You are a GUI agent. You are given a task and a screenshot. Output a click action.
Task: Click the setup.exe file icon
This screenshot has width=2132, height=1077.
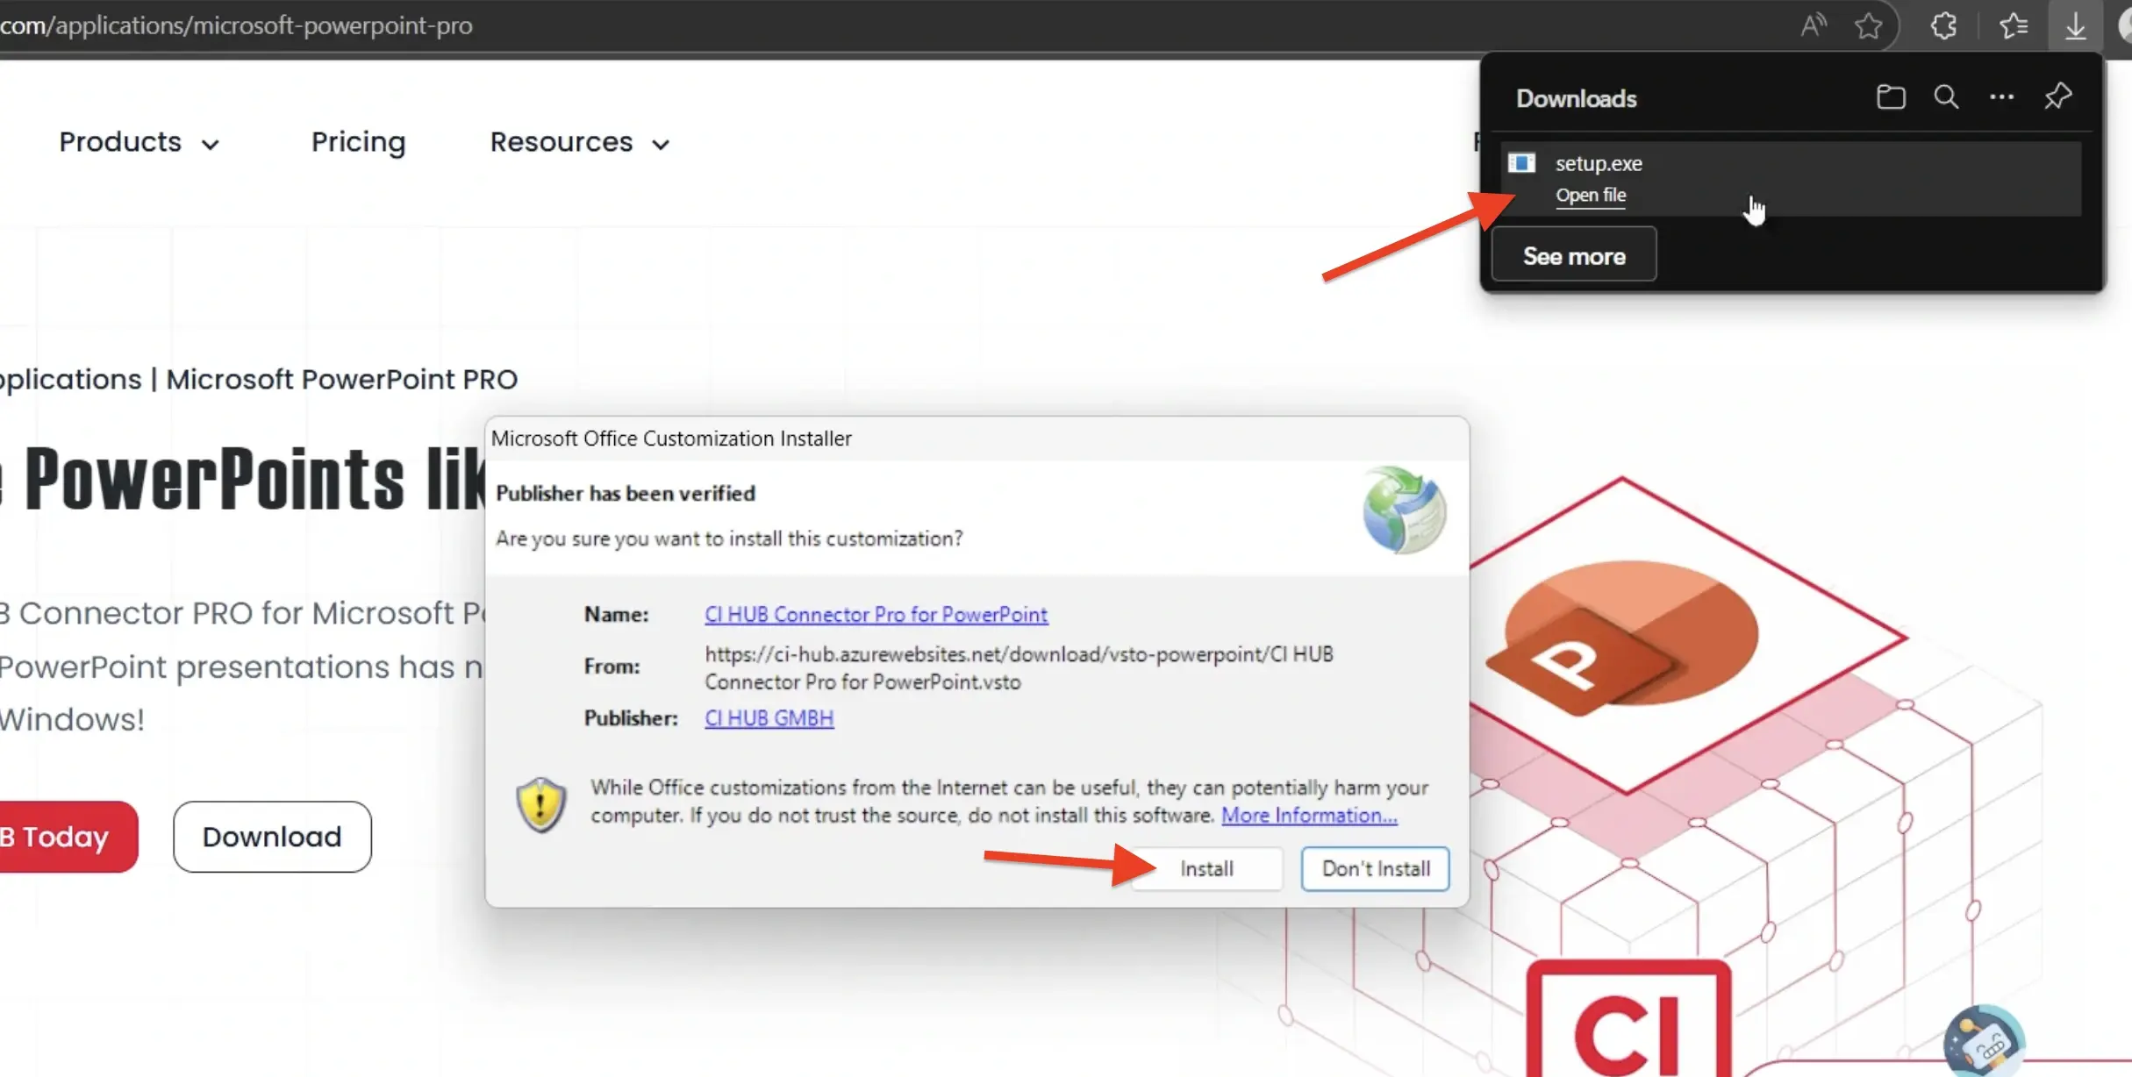coord(1521,163)
